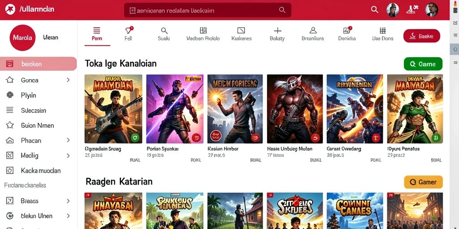Click the magnifier icon in the top bar

(374, 10)
